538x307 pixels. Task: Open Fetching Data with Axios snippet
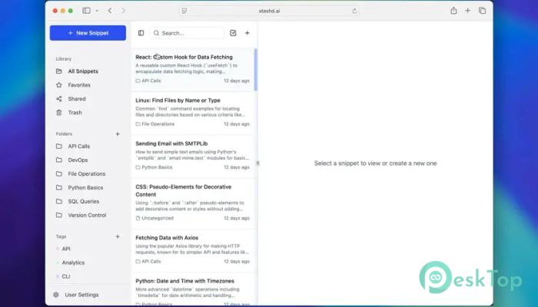coord(192,250)
